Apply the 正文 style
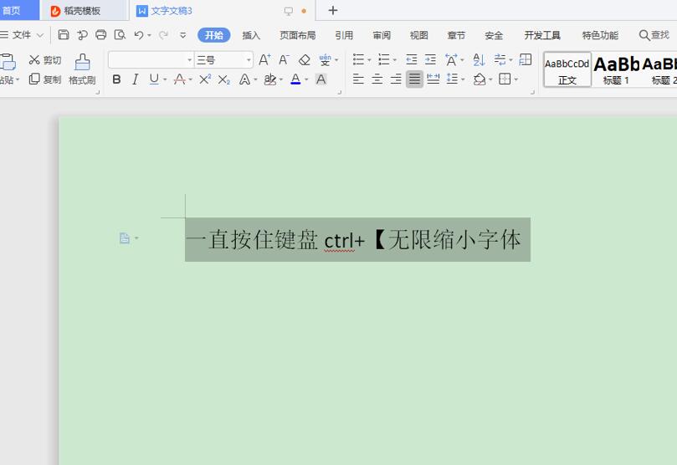Screen dimensions: 677x465 tap(567, 69)
